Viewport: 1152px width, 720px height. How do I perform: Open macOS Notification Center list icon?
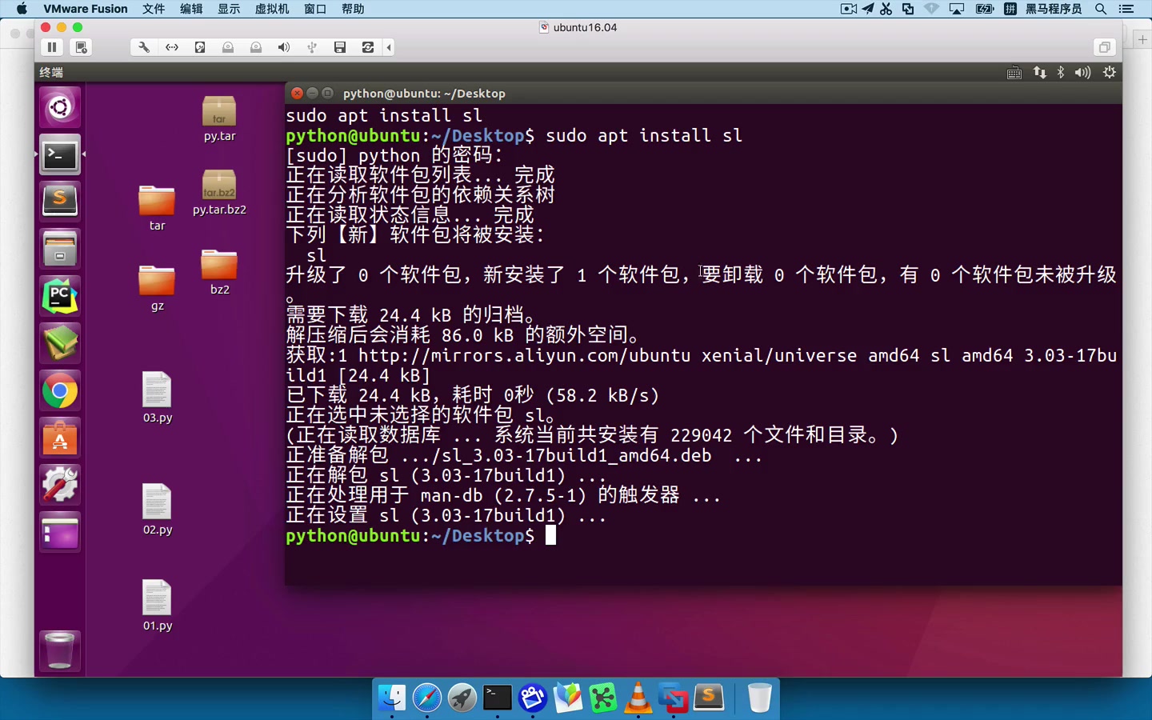click(1126, 9)
